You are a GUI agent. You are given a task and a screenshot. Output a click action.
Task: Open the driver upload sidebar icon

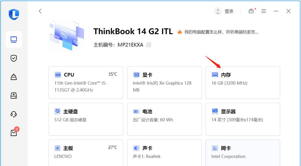click(x=14, y=95)
